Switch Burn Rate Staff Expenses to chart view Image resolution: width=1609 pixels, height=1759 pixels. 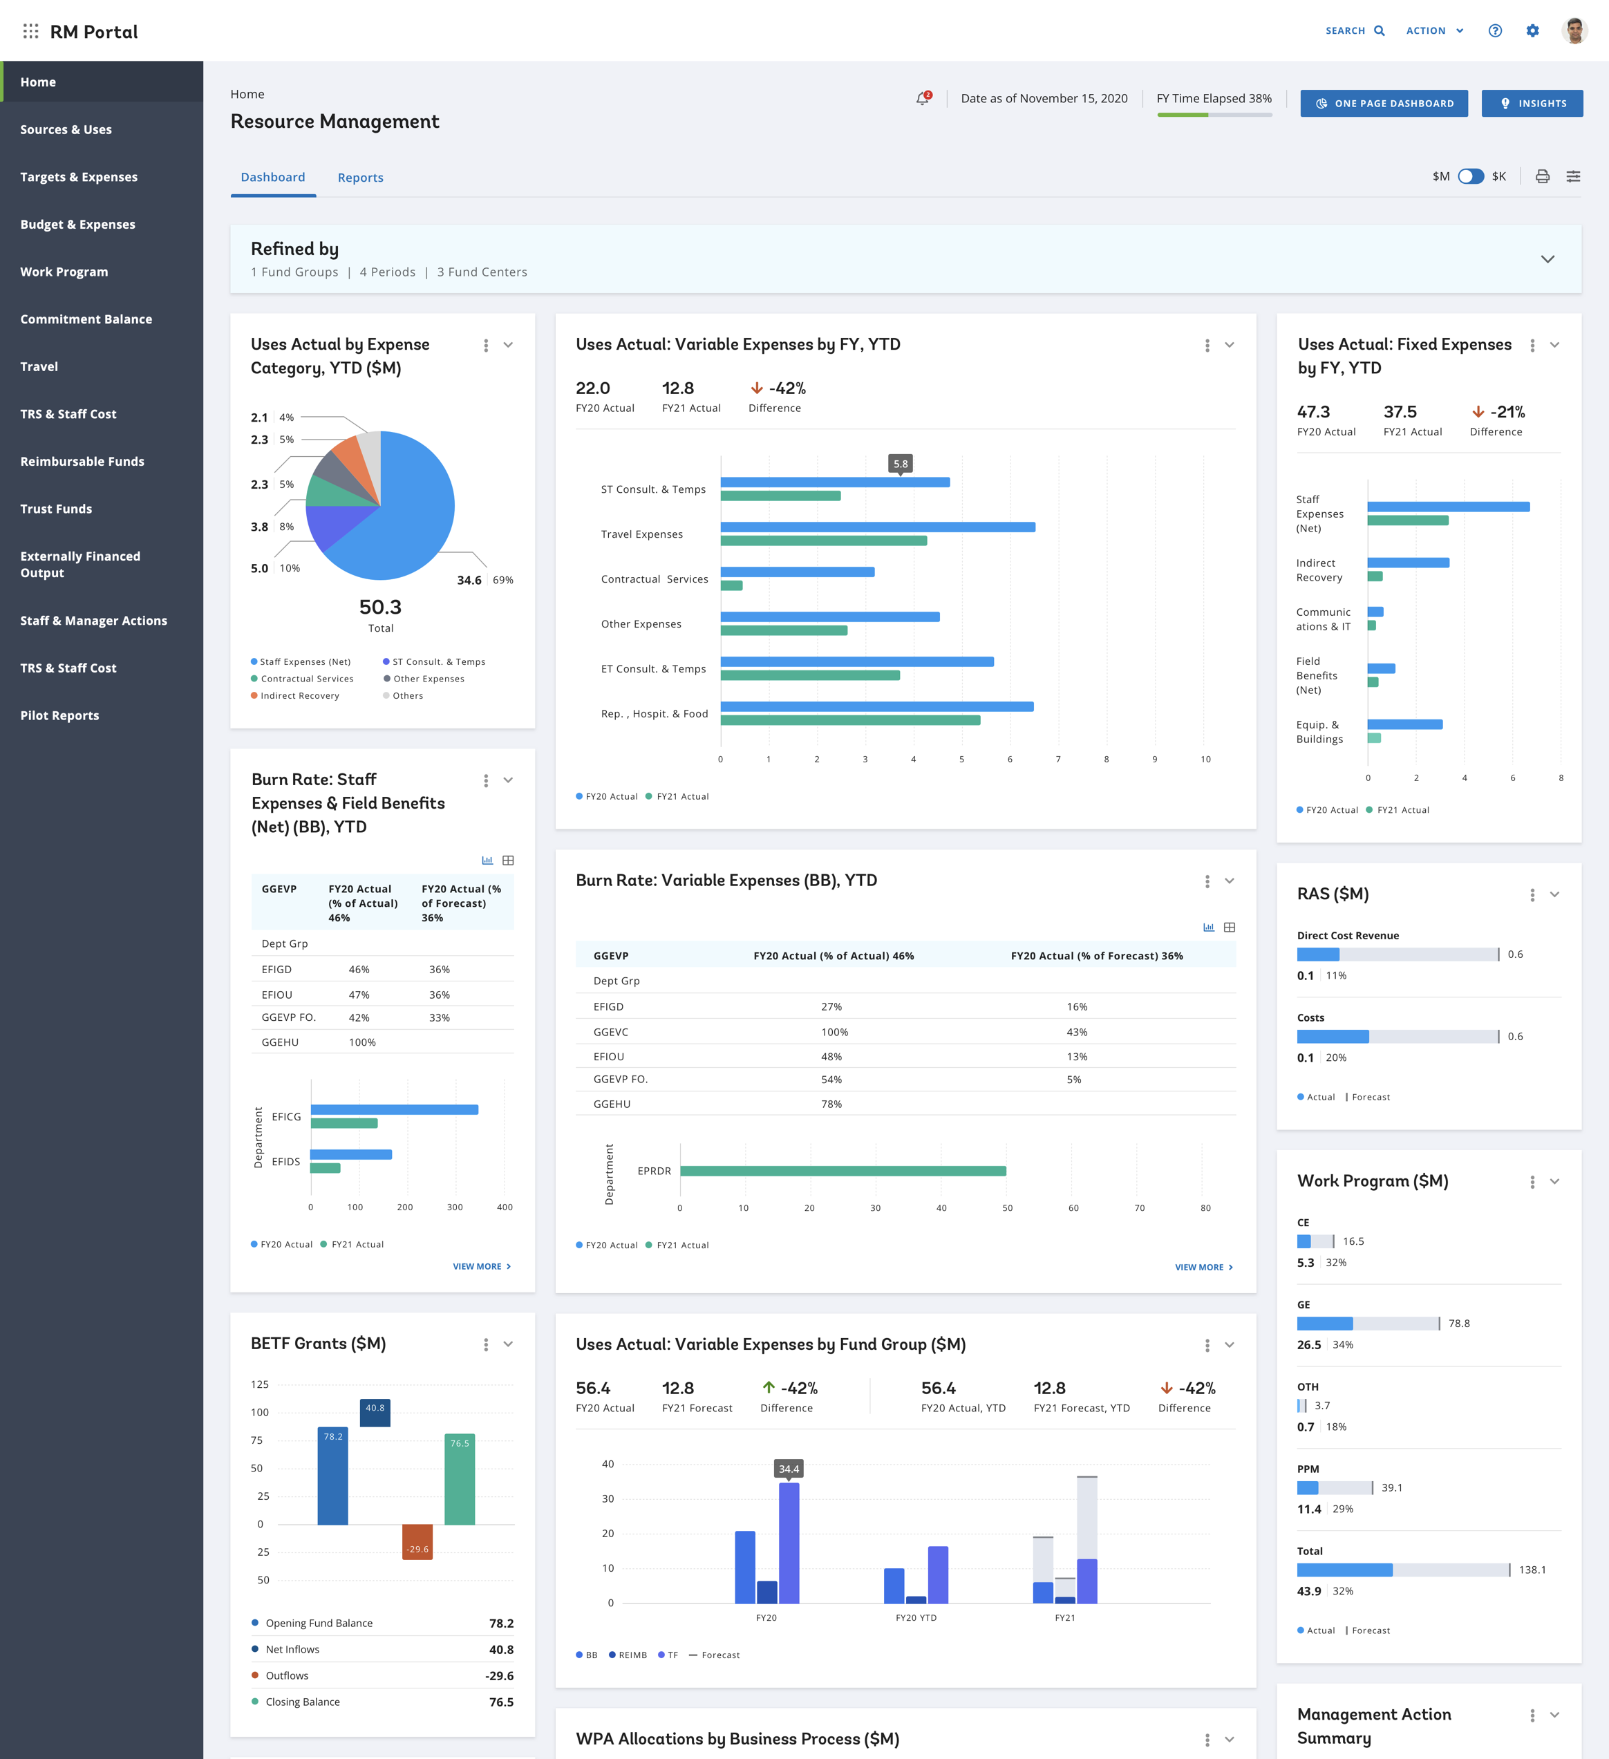click(488, 859)
